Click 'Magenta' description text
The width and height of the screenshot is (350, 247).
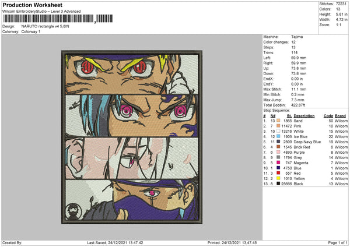pos(301,163)
